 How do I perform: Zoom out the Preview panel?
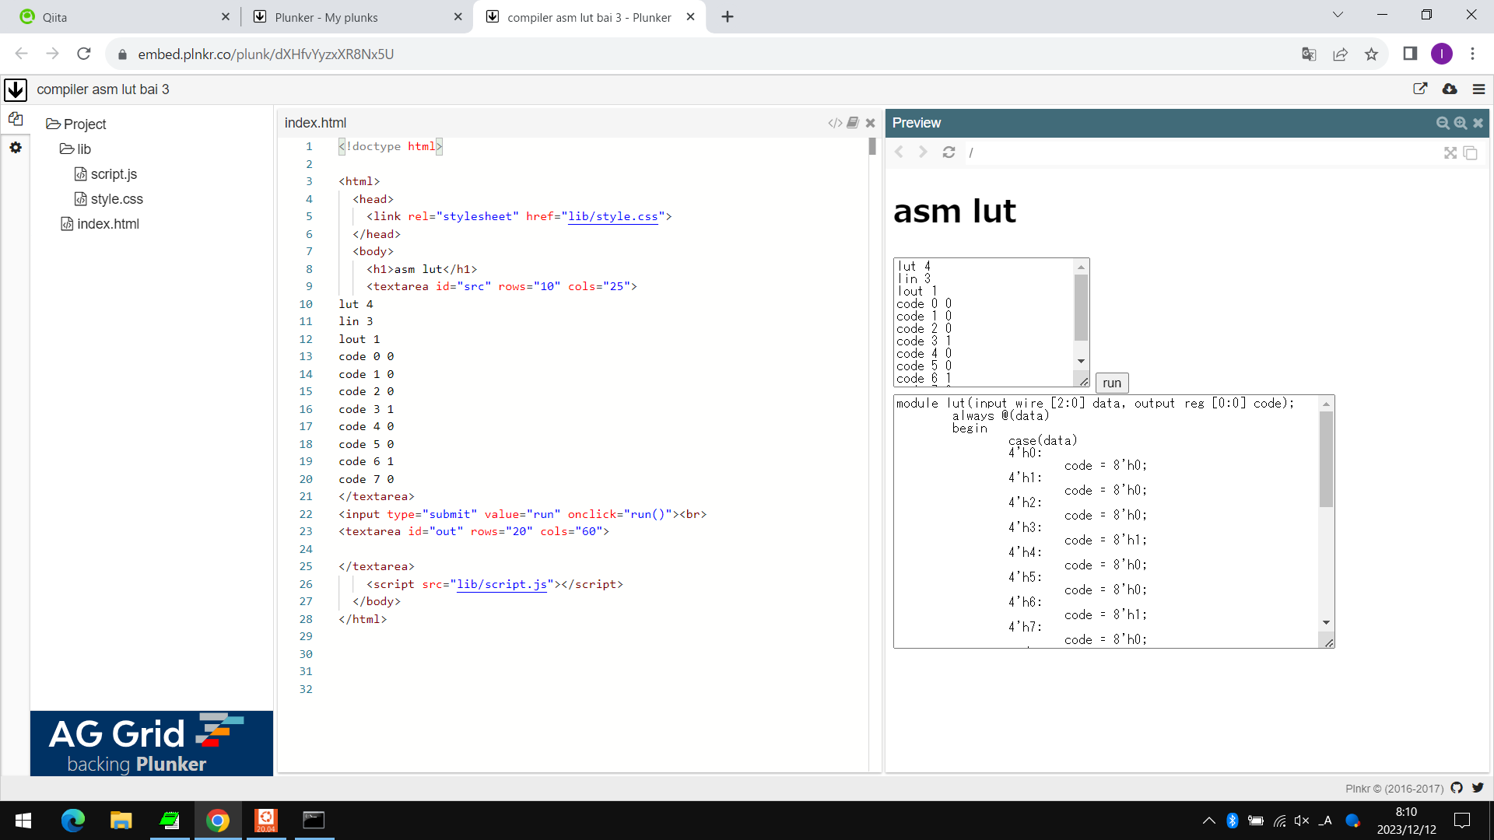[1443, 123]
